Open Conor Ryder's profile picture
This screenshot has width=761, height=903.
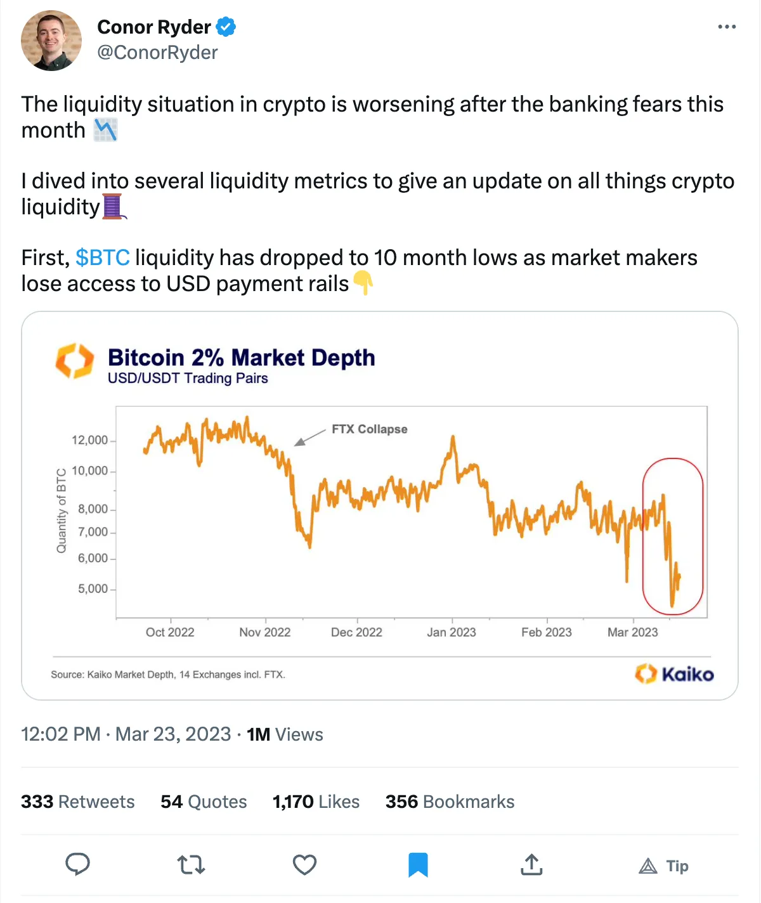51,41
